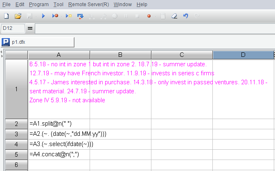Open the Remote Server(R) menu
The height and width of the screenshot is (171, 275).
tap(89, 4)
